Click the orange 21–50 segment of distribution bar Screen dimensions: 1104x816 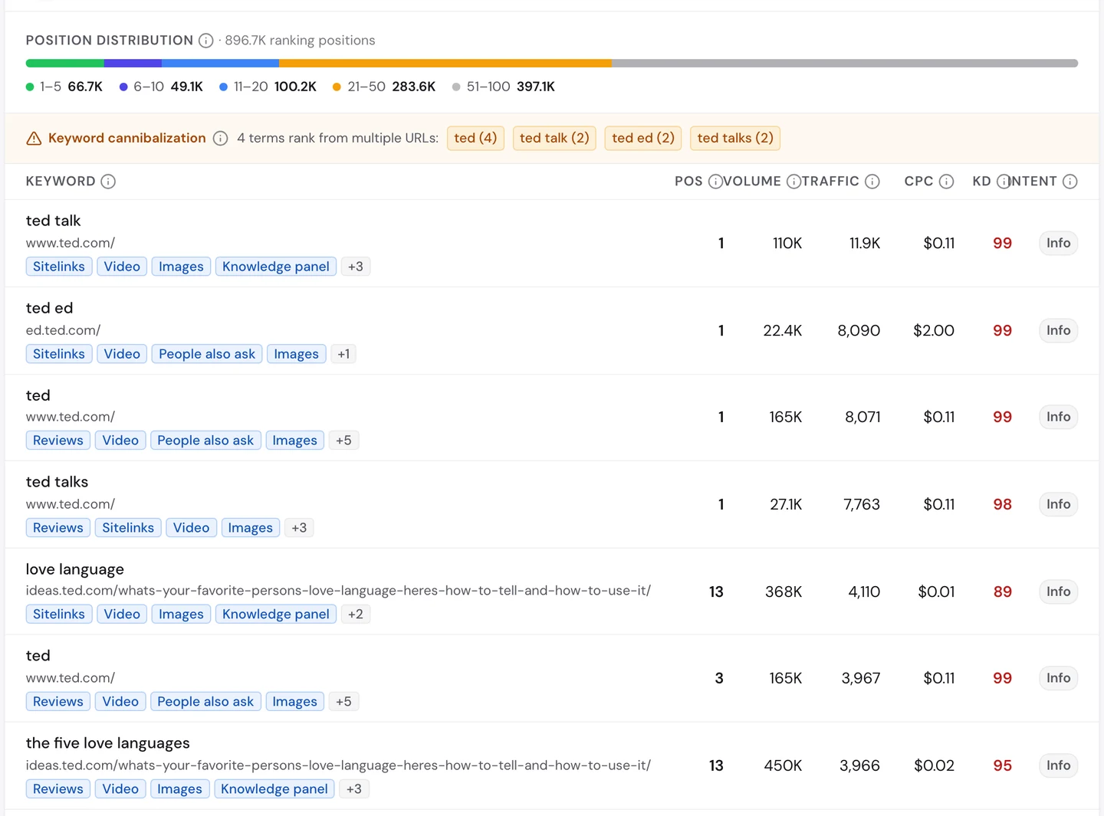[445, 64]
